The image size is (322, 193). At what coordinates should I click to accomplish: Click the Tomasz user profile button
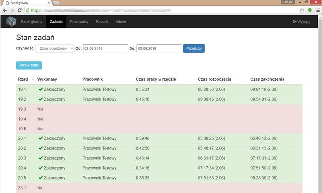(x=288, y=2)
